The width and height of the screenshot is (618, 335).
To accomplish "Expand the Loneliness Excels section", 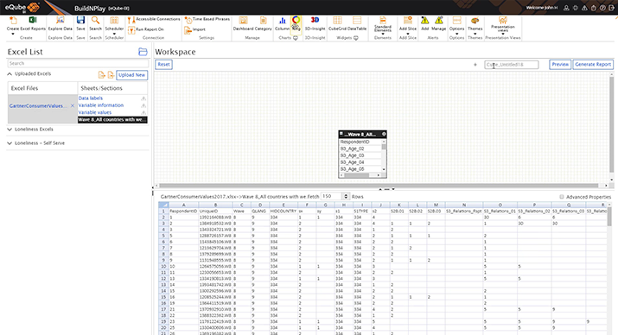I will click(10, 130).
